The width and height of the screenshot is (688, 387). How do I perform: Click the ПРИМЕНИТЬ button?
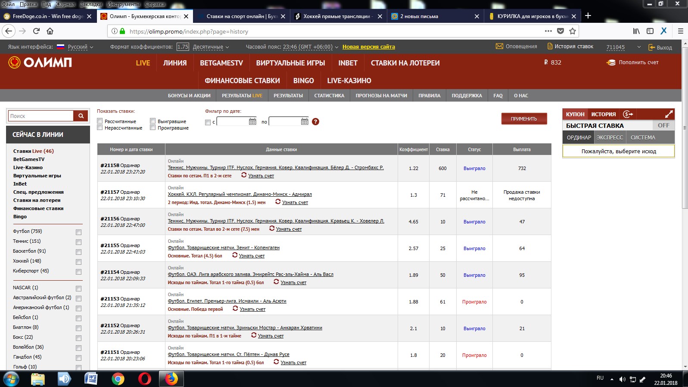point(524,118)
